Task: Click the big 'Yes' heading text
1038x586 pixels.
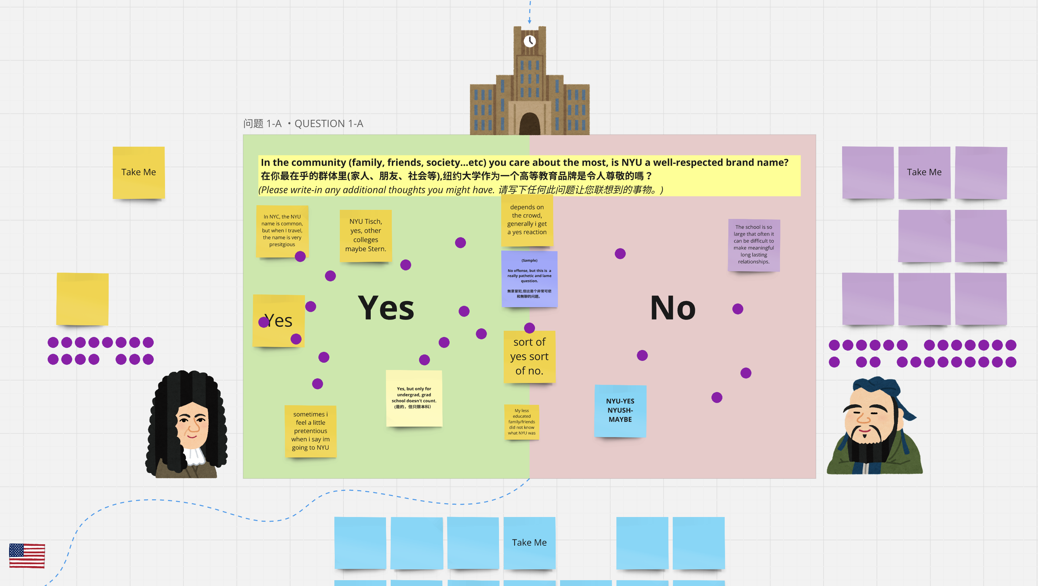Action: tap(386, 308)
